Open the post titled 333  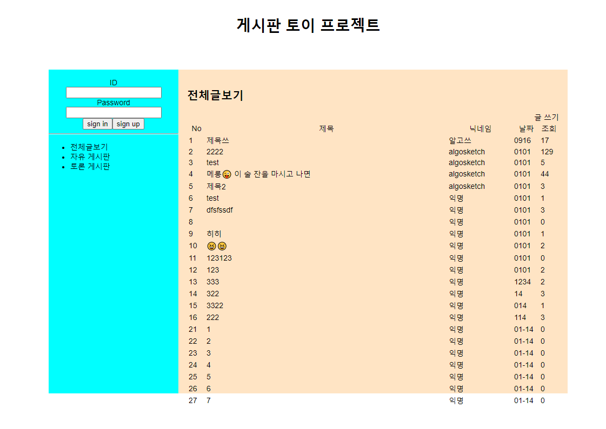click(x=213, y=282)
